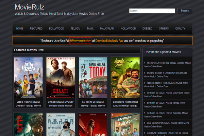Image resolution: width=204 pixels, height=136 pixels.
Task: Click arrow icon beside The Grey entry
Action: tap(144, 63)
